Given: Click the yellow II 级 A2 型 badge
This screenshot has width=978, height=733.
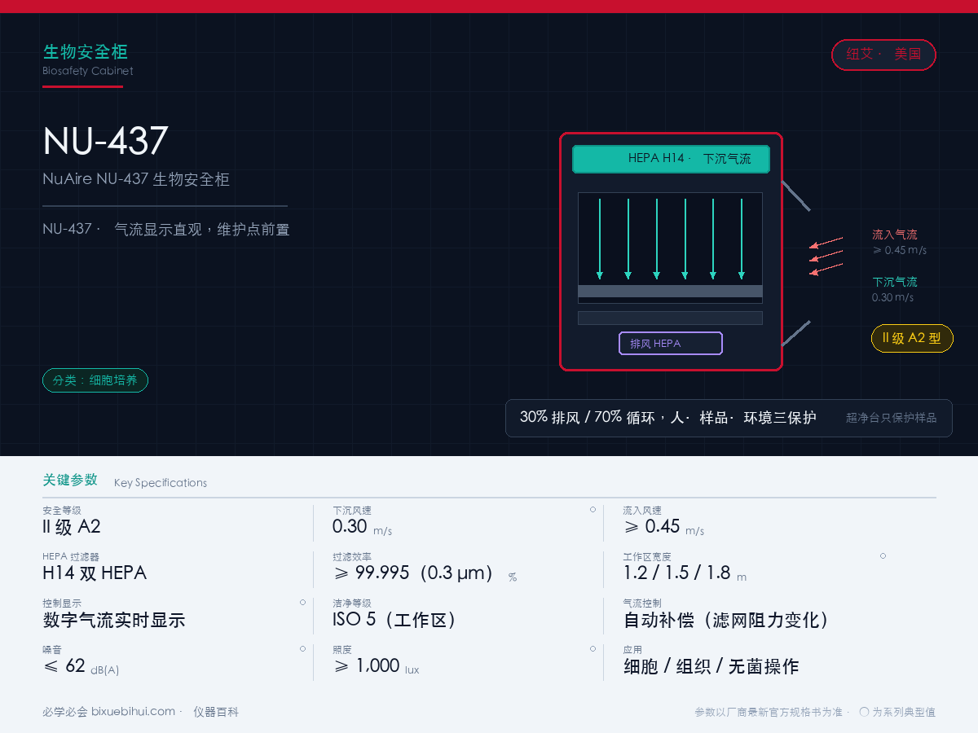Looking at the screenshot, I should coord(912,338).
